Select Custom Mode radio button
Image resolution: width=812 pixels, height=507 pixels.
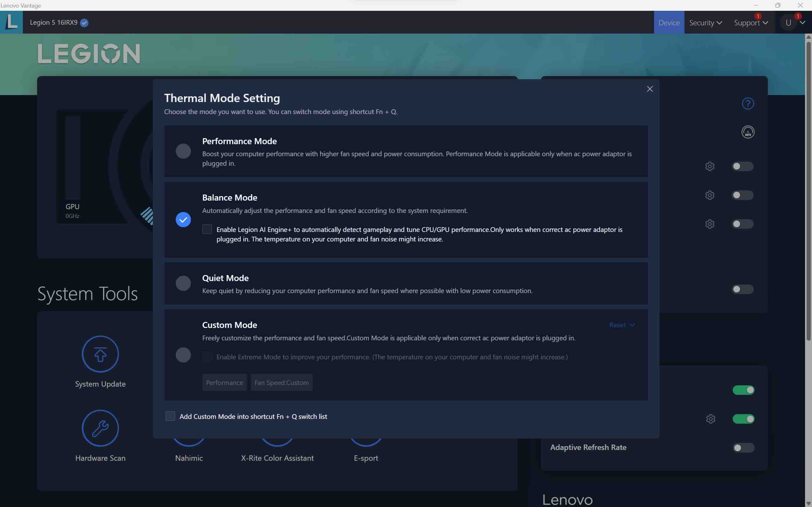(x=183, y=355)
